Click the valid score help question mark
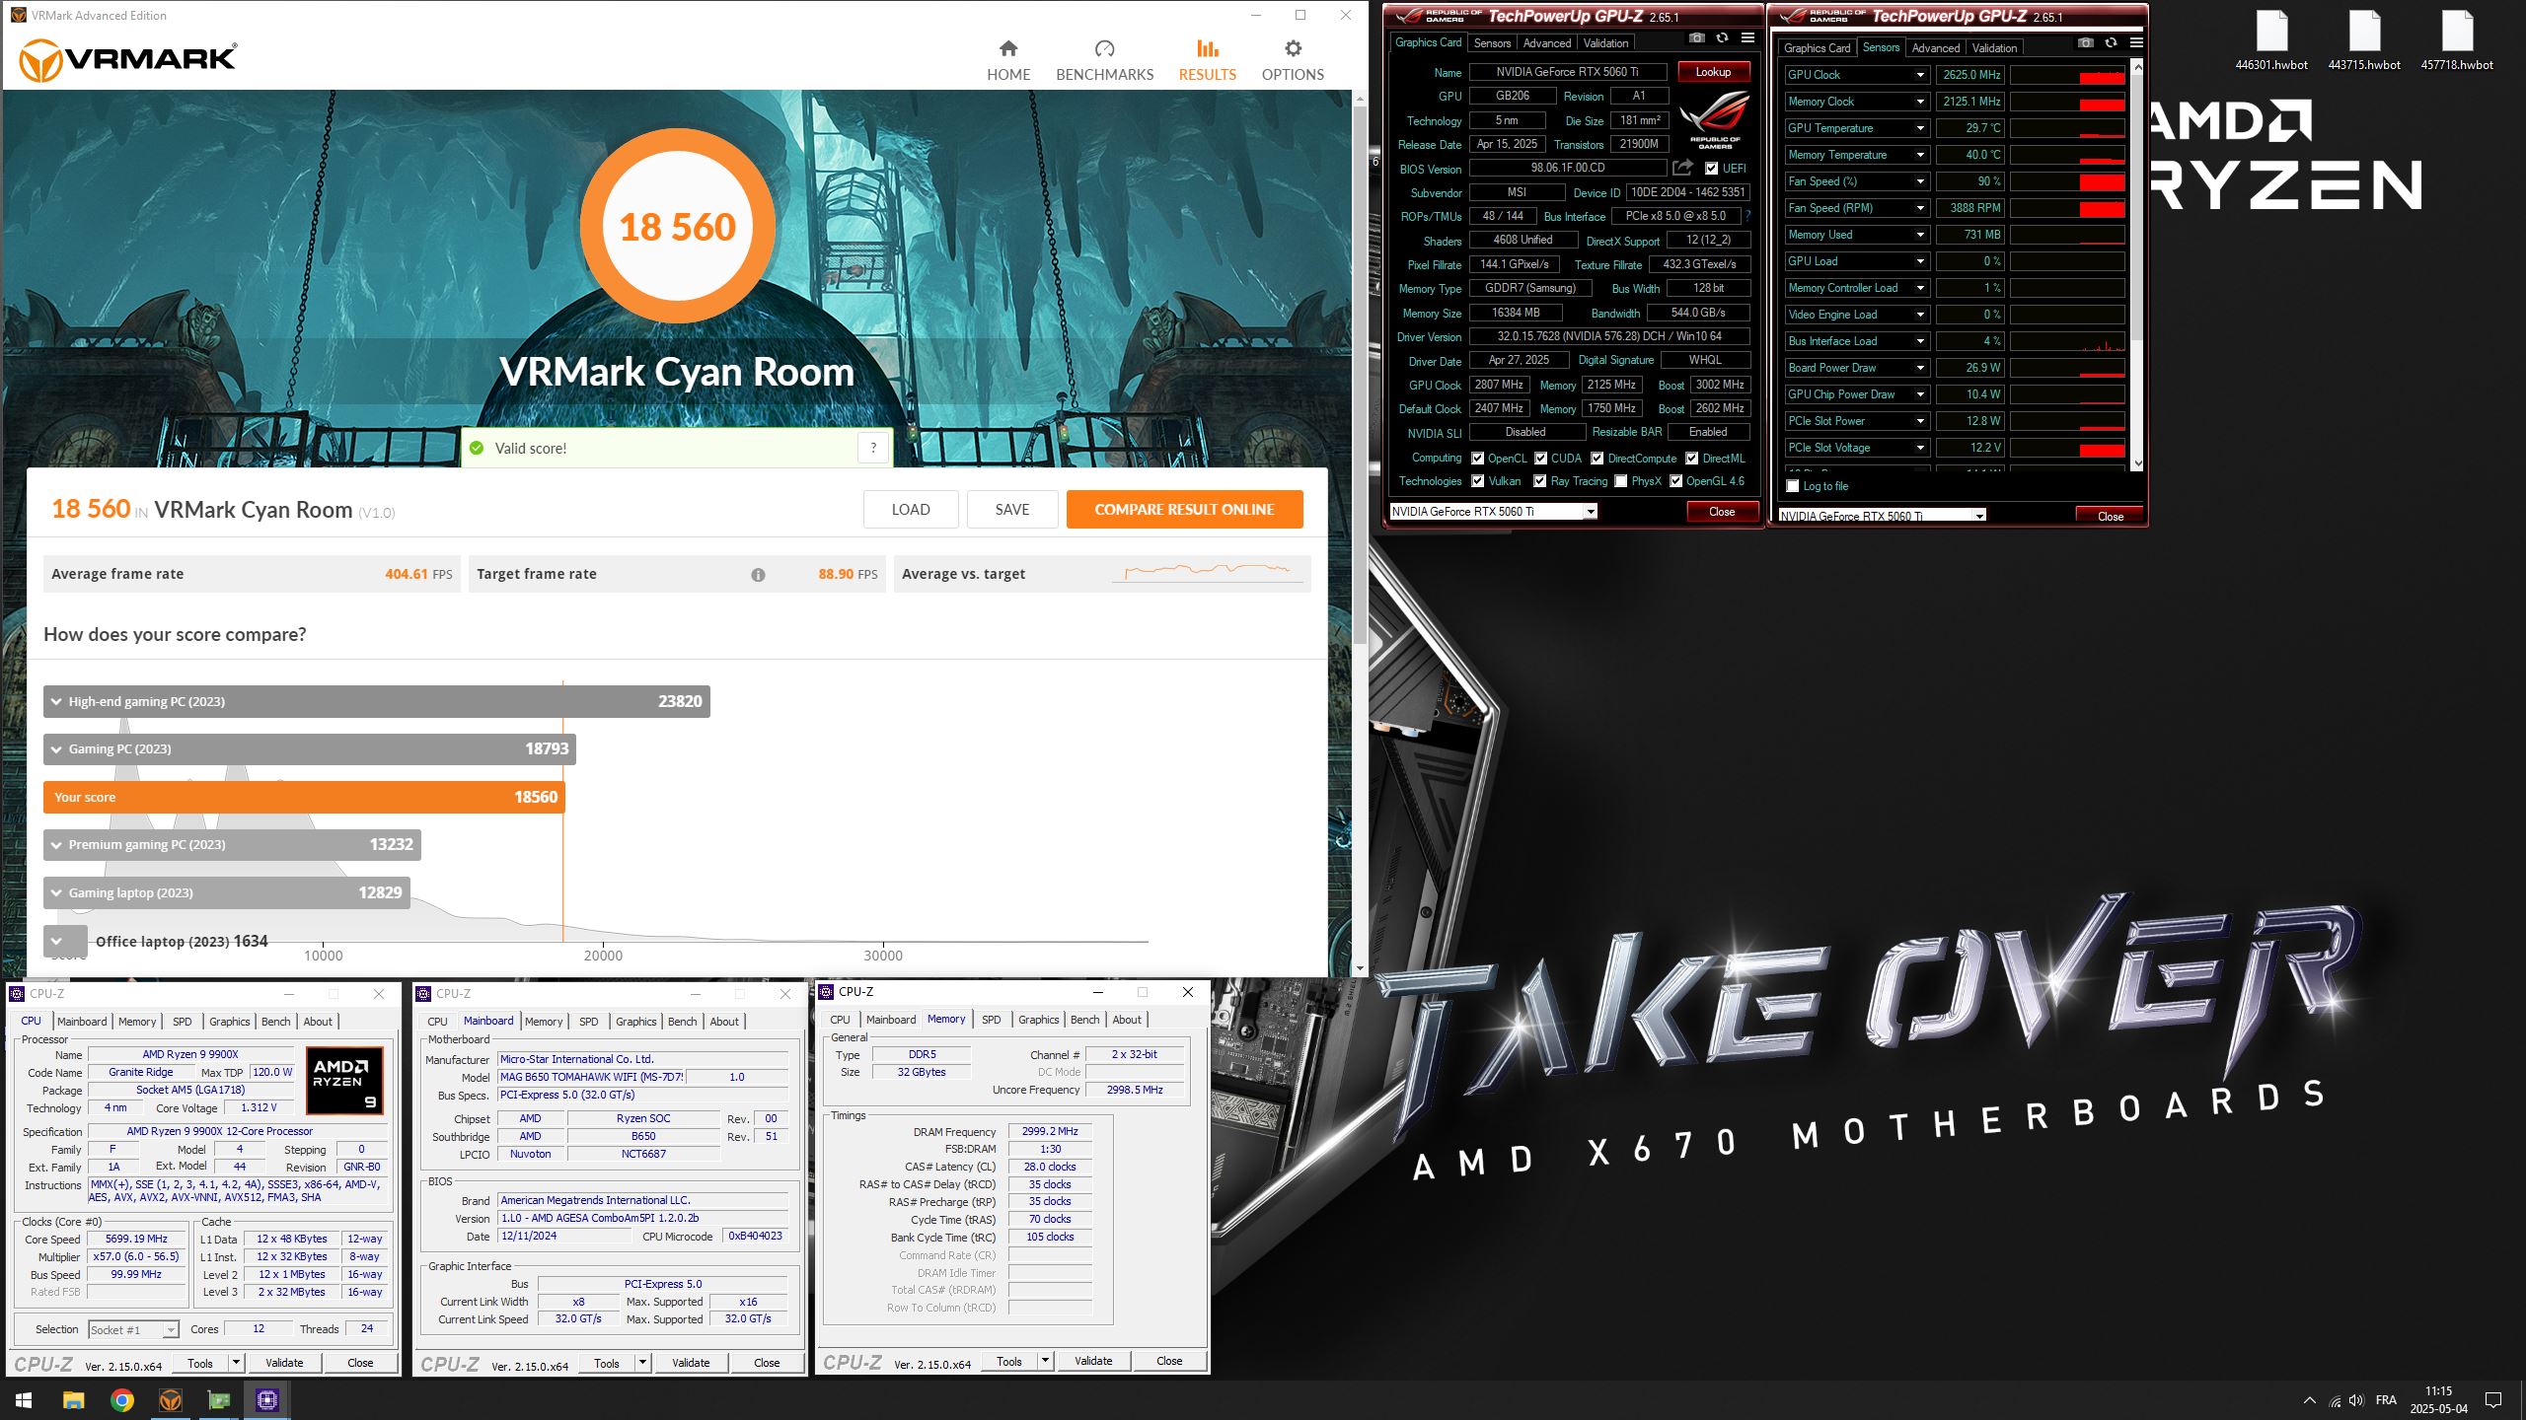This screenshot has width=2526, height=1420. click(x=873, y=448)
